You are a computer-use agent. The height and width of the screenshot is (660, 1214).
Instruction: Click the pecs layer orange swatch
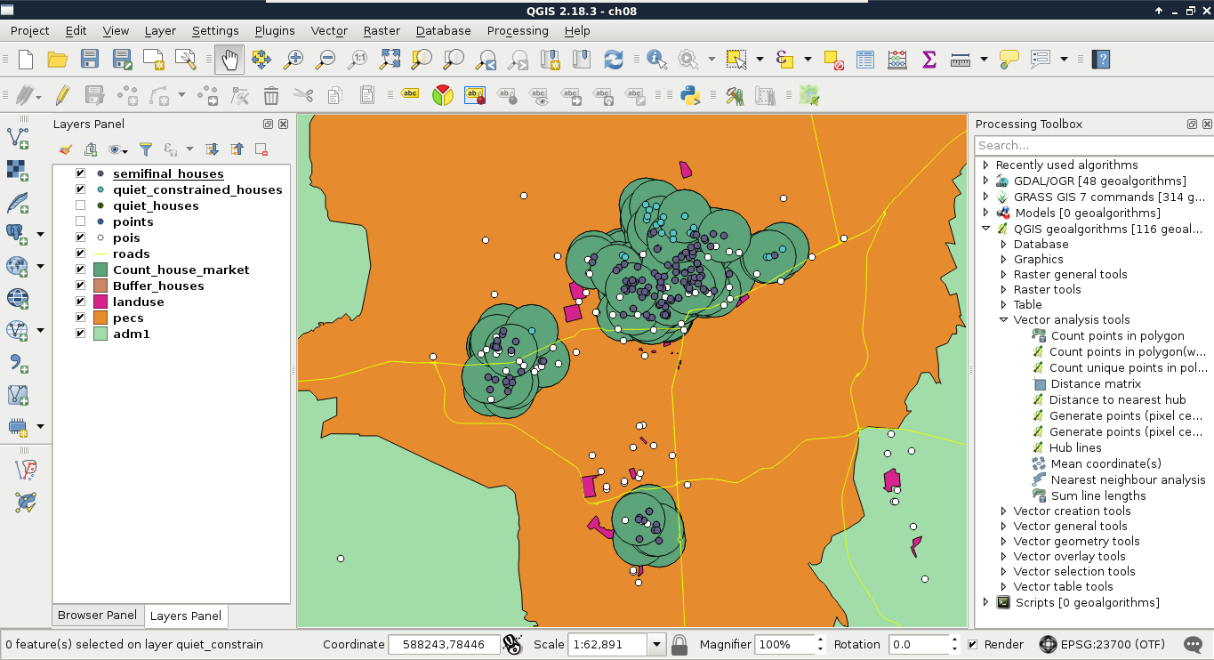click(100, 318)
